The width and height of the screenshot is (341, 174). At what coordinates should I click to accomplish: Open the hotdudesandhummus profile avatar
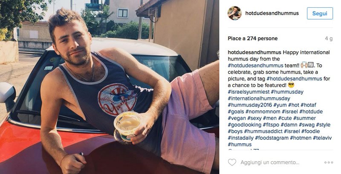coord(234,13)
